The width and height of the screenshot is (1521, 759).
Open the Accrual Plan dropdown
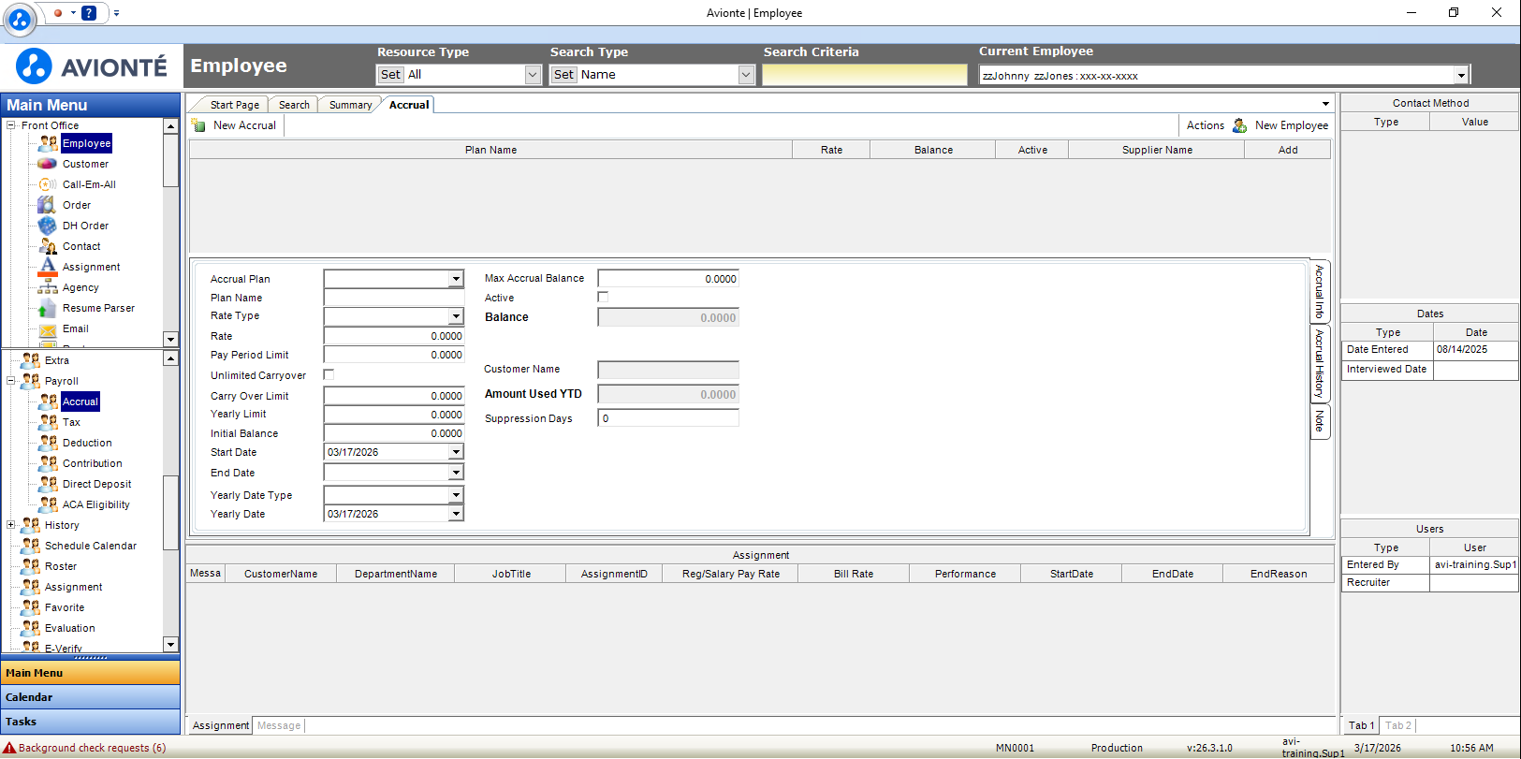(x=456, y=279)
